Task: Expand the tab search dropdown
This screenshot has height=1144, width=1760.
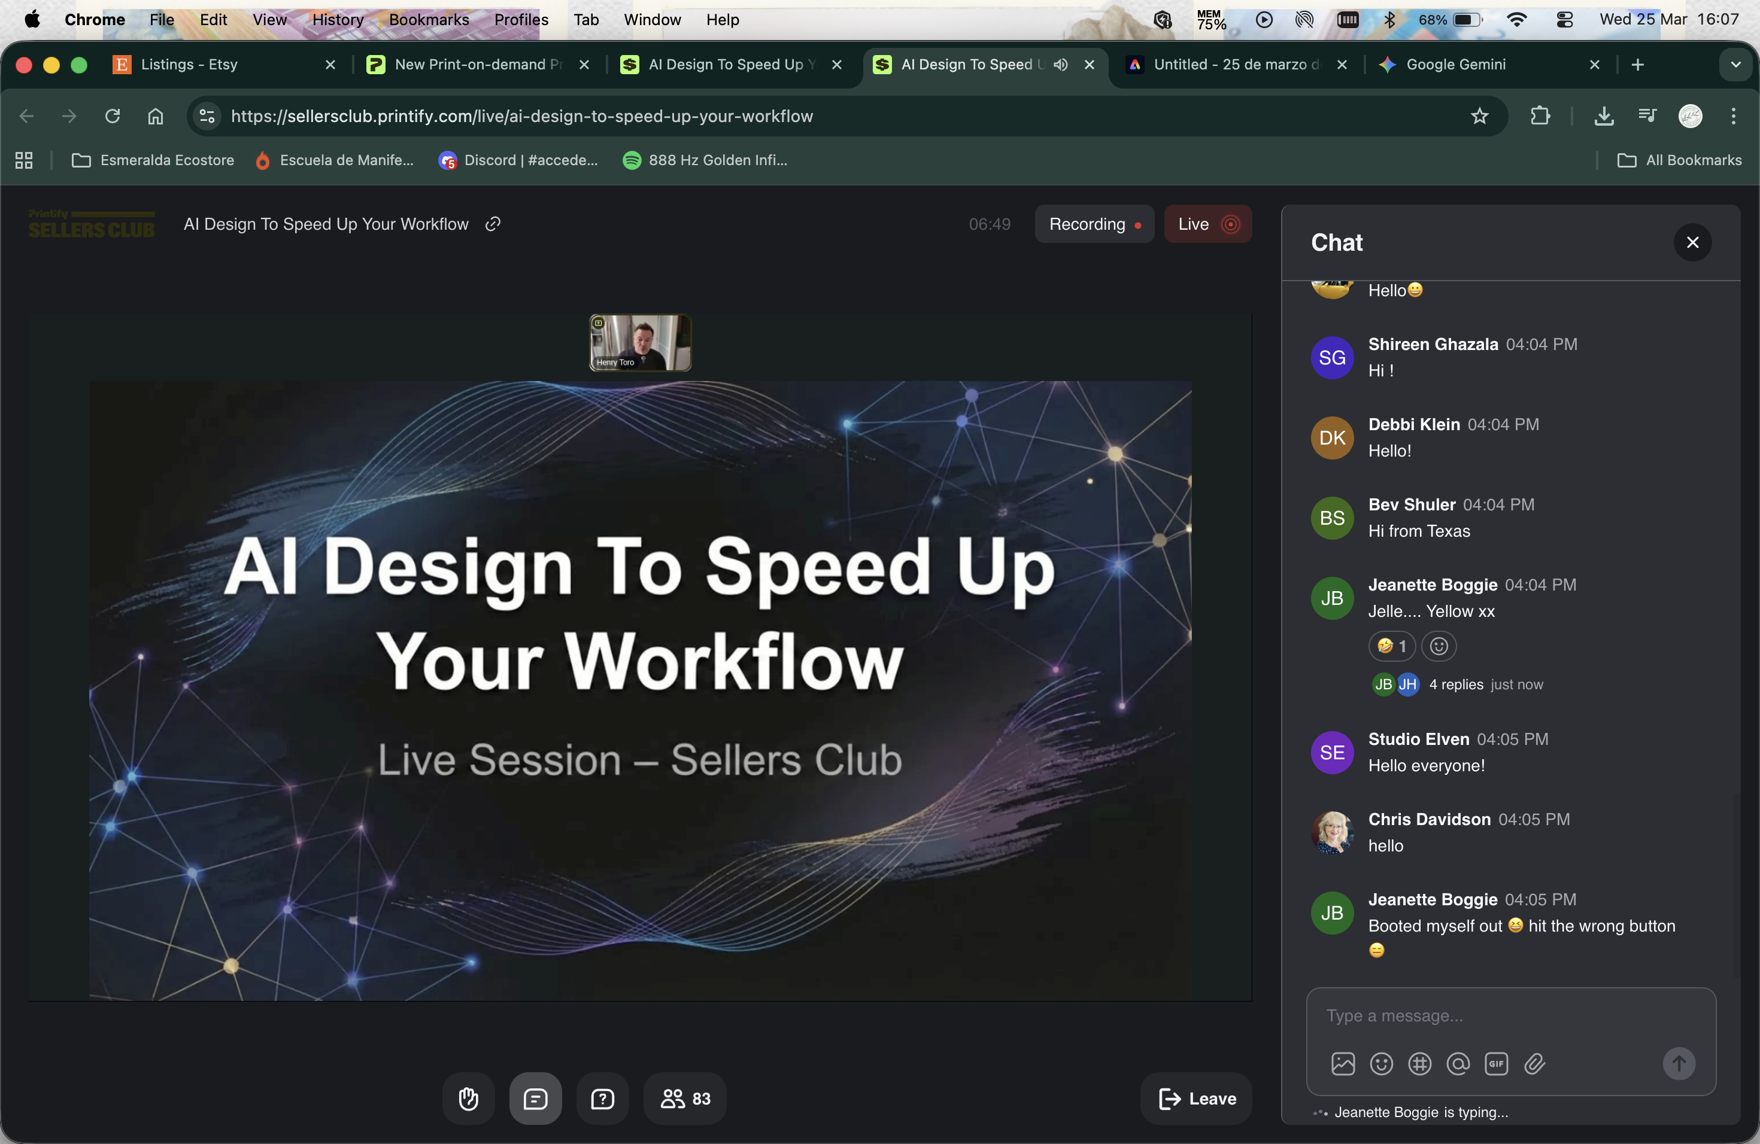Action: (1735, 64)
